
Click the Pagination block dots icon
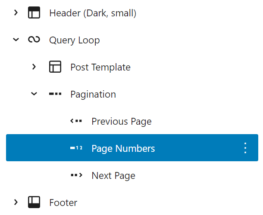coord(55,94)
